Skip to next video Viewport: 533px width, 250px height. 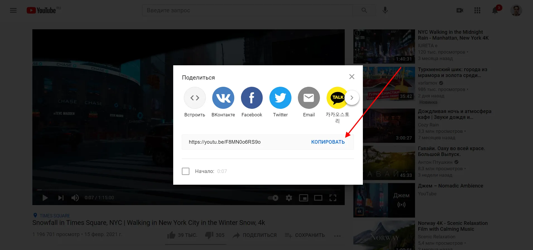(x=61, y=198)
